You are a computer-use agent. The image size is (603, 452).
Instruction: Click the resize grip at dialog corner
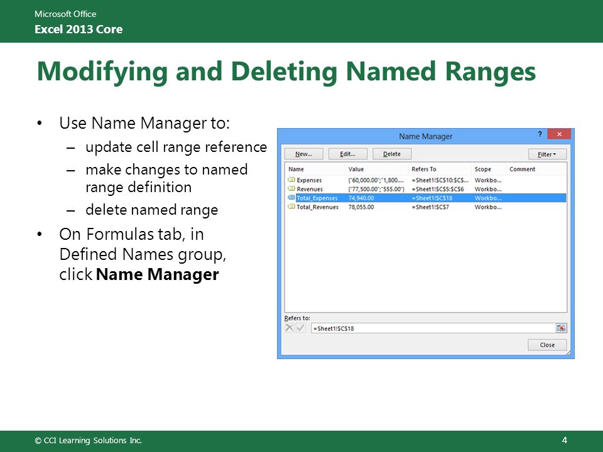pos(568,353)
